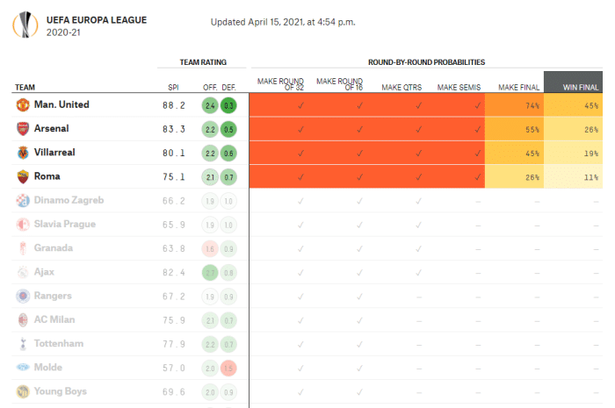Click Man. United's 2.4 offensive rating bubble
This screenshot has height=408, width=615.
(x=209, y=105)
